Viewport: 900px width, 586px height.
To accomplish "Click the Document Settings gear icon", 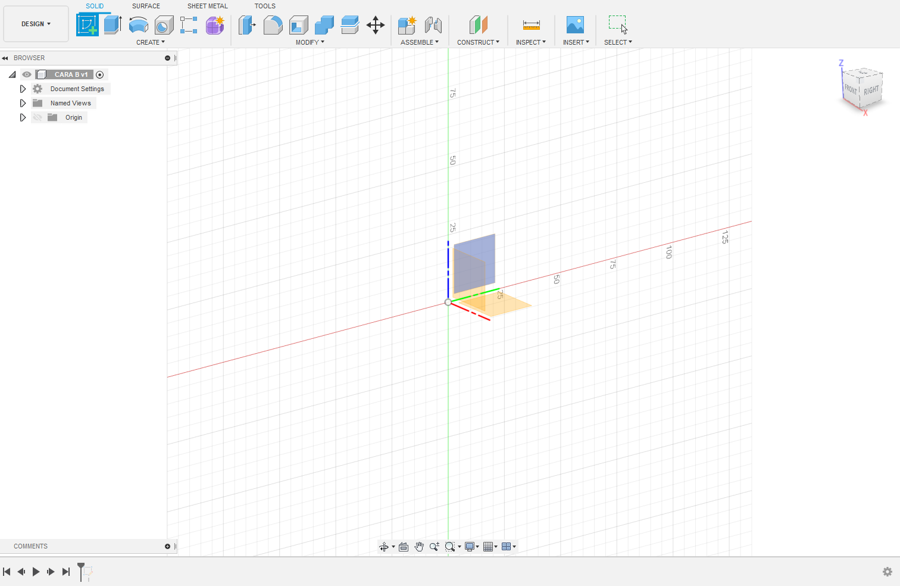I will click(37, 89).
